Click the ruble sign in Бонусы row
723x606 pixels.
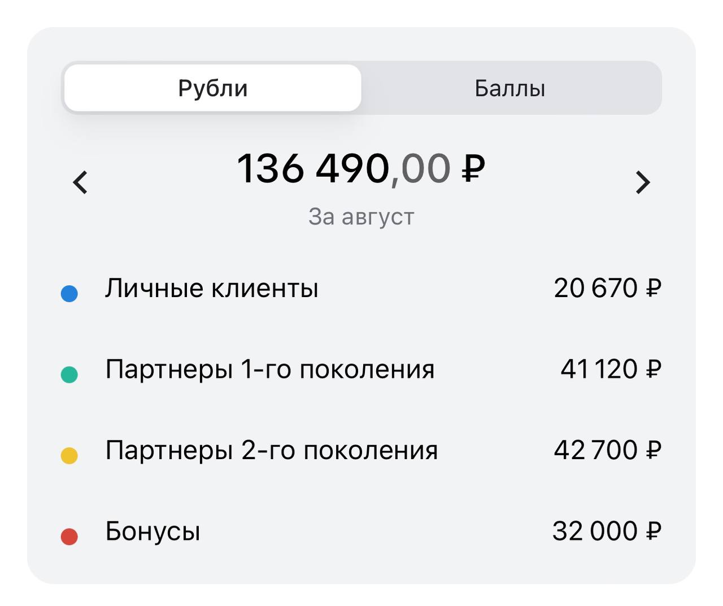653,531
